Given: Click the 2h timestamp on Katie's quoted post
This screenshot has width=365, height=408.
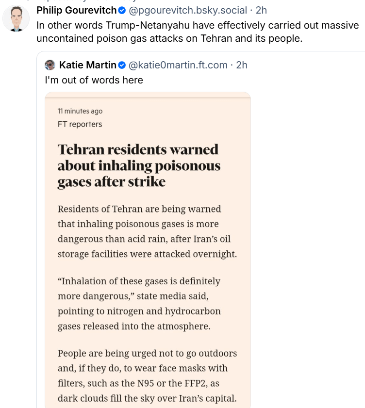Looking at the screenshot, I should (242, 65).
